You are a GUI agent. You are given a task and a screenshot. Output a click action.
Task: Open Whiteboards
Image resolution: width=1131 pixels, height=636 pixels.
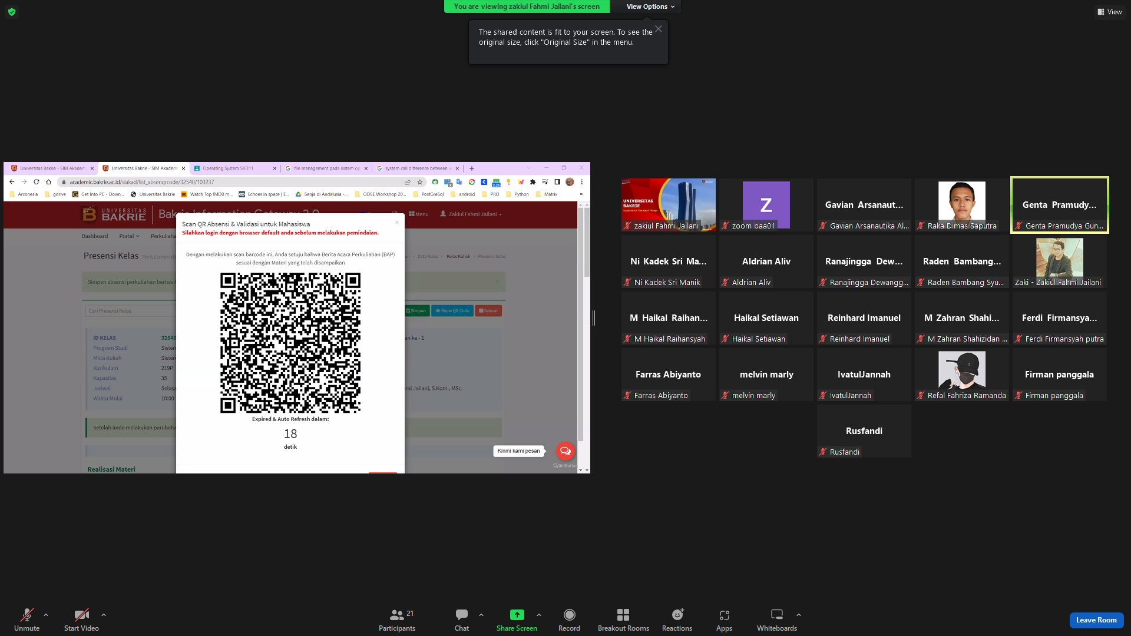(x=777, y=620)
